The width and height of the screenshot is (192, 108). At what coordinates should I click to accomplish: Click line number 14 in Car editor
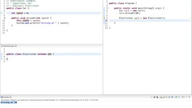click(x=4, y=30)
